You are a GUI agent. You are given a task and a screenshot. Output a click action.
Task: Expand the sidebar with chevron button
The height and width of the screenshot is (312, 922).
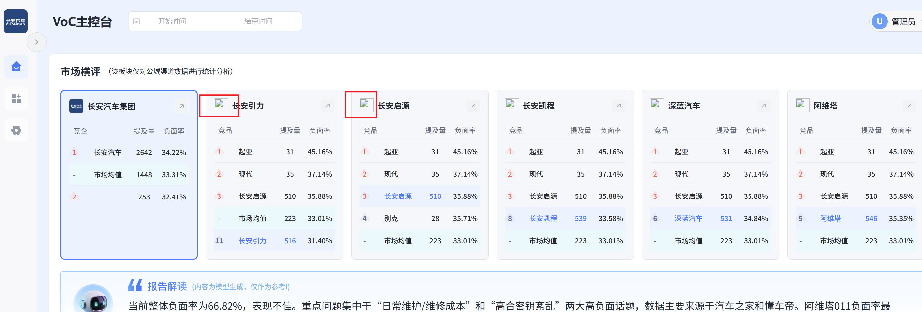(x=36, y=42)
